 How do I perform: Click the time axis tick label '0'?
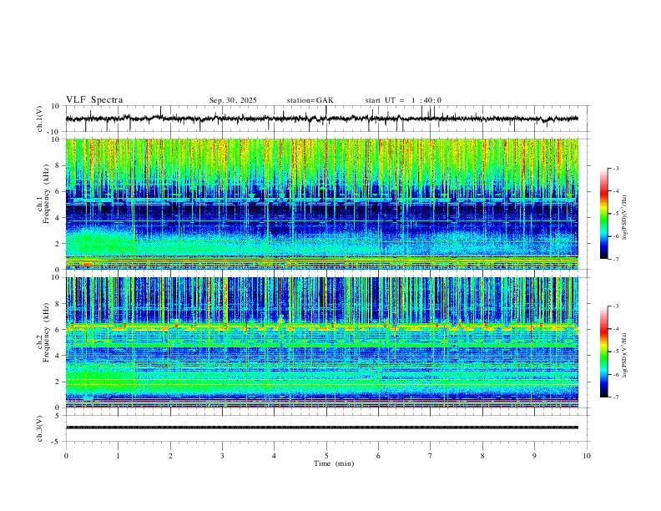(x=66, y=456)
